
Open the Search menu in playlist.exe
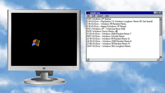point(100,16)
